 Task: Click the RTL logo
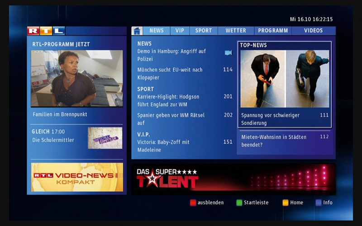[x=46, y=31]
